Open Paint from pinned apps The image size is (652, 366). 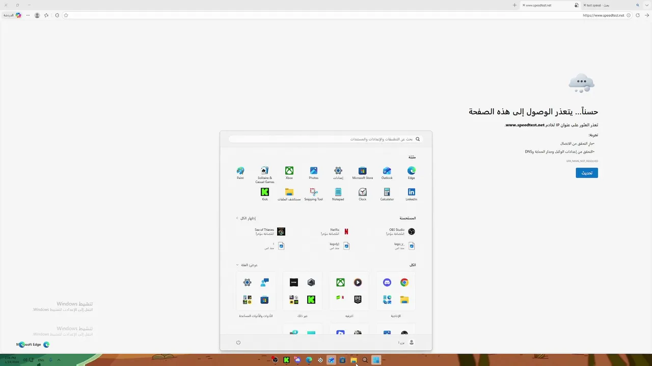tap(240, 173)
